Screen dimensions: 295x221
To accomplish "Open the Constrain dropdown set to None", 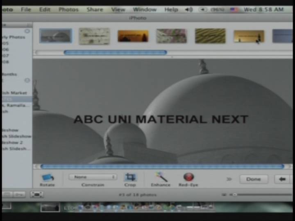I will click(93, 177).
